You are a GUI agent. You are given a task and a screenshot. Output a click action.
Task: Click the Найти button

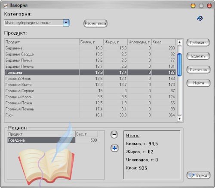tap(198, 83)
